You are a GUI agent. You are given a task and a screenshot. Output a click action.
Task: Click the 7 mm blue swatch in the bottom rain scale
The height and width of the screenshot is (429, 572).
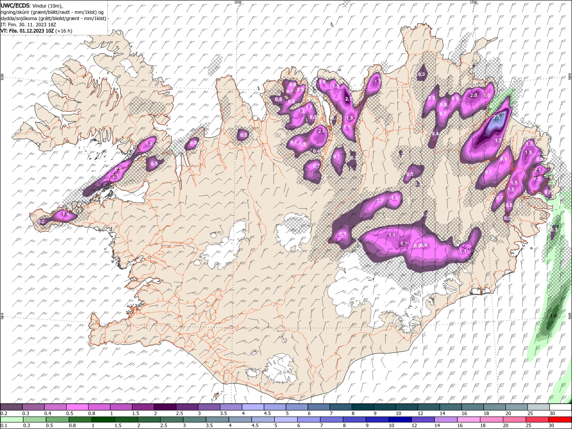pos(331,420)
